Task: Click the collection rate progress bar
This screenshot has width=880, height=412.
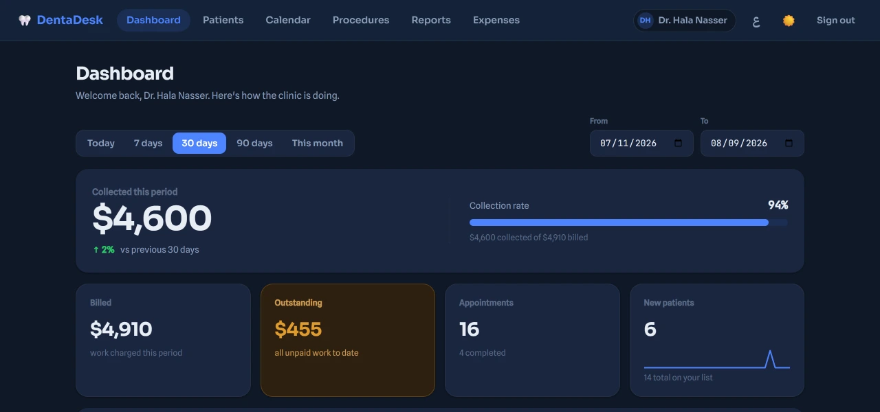Action: (x=628, y=222)
